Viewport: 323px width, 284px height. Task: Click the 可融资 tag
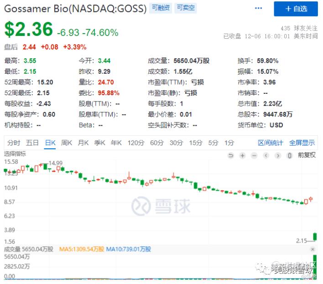(161, 8)
